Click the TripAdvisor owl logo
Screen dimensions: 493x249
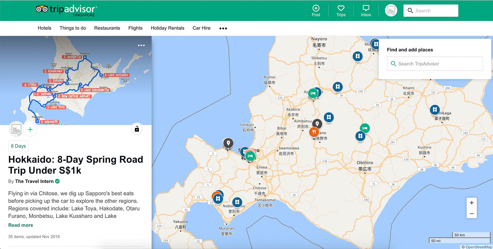(x=41, y=8)
